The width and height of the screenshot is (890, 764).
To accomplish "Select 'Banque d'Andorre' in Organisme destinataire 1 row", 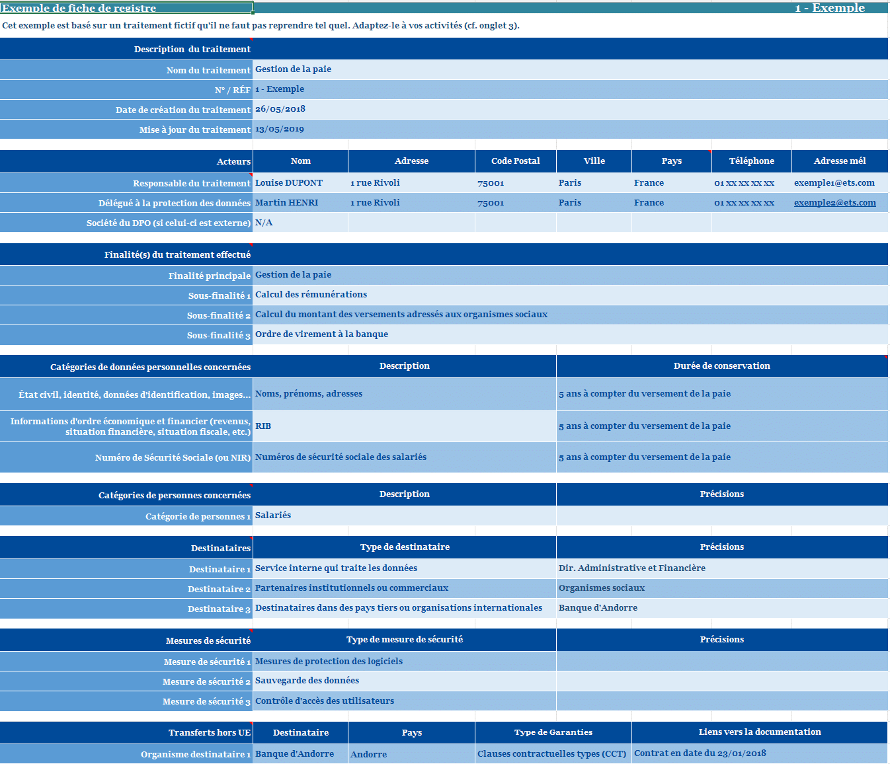I will (300, 754).
